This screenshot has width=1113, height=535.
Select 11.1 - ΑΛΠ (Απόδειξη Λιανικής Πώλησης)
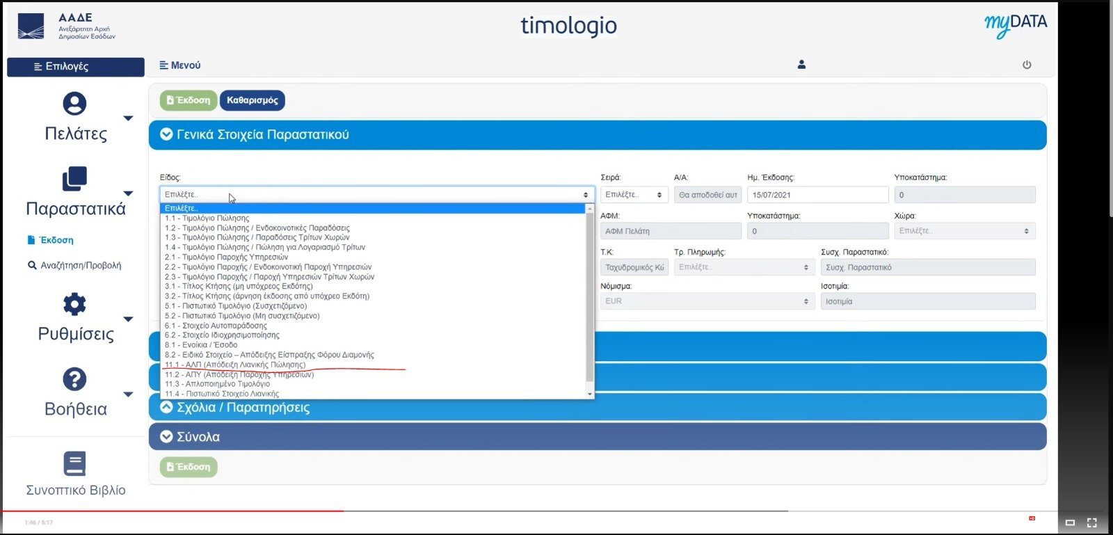374,365
